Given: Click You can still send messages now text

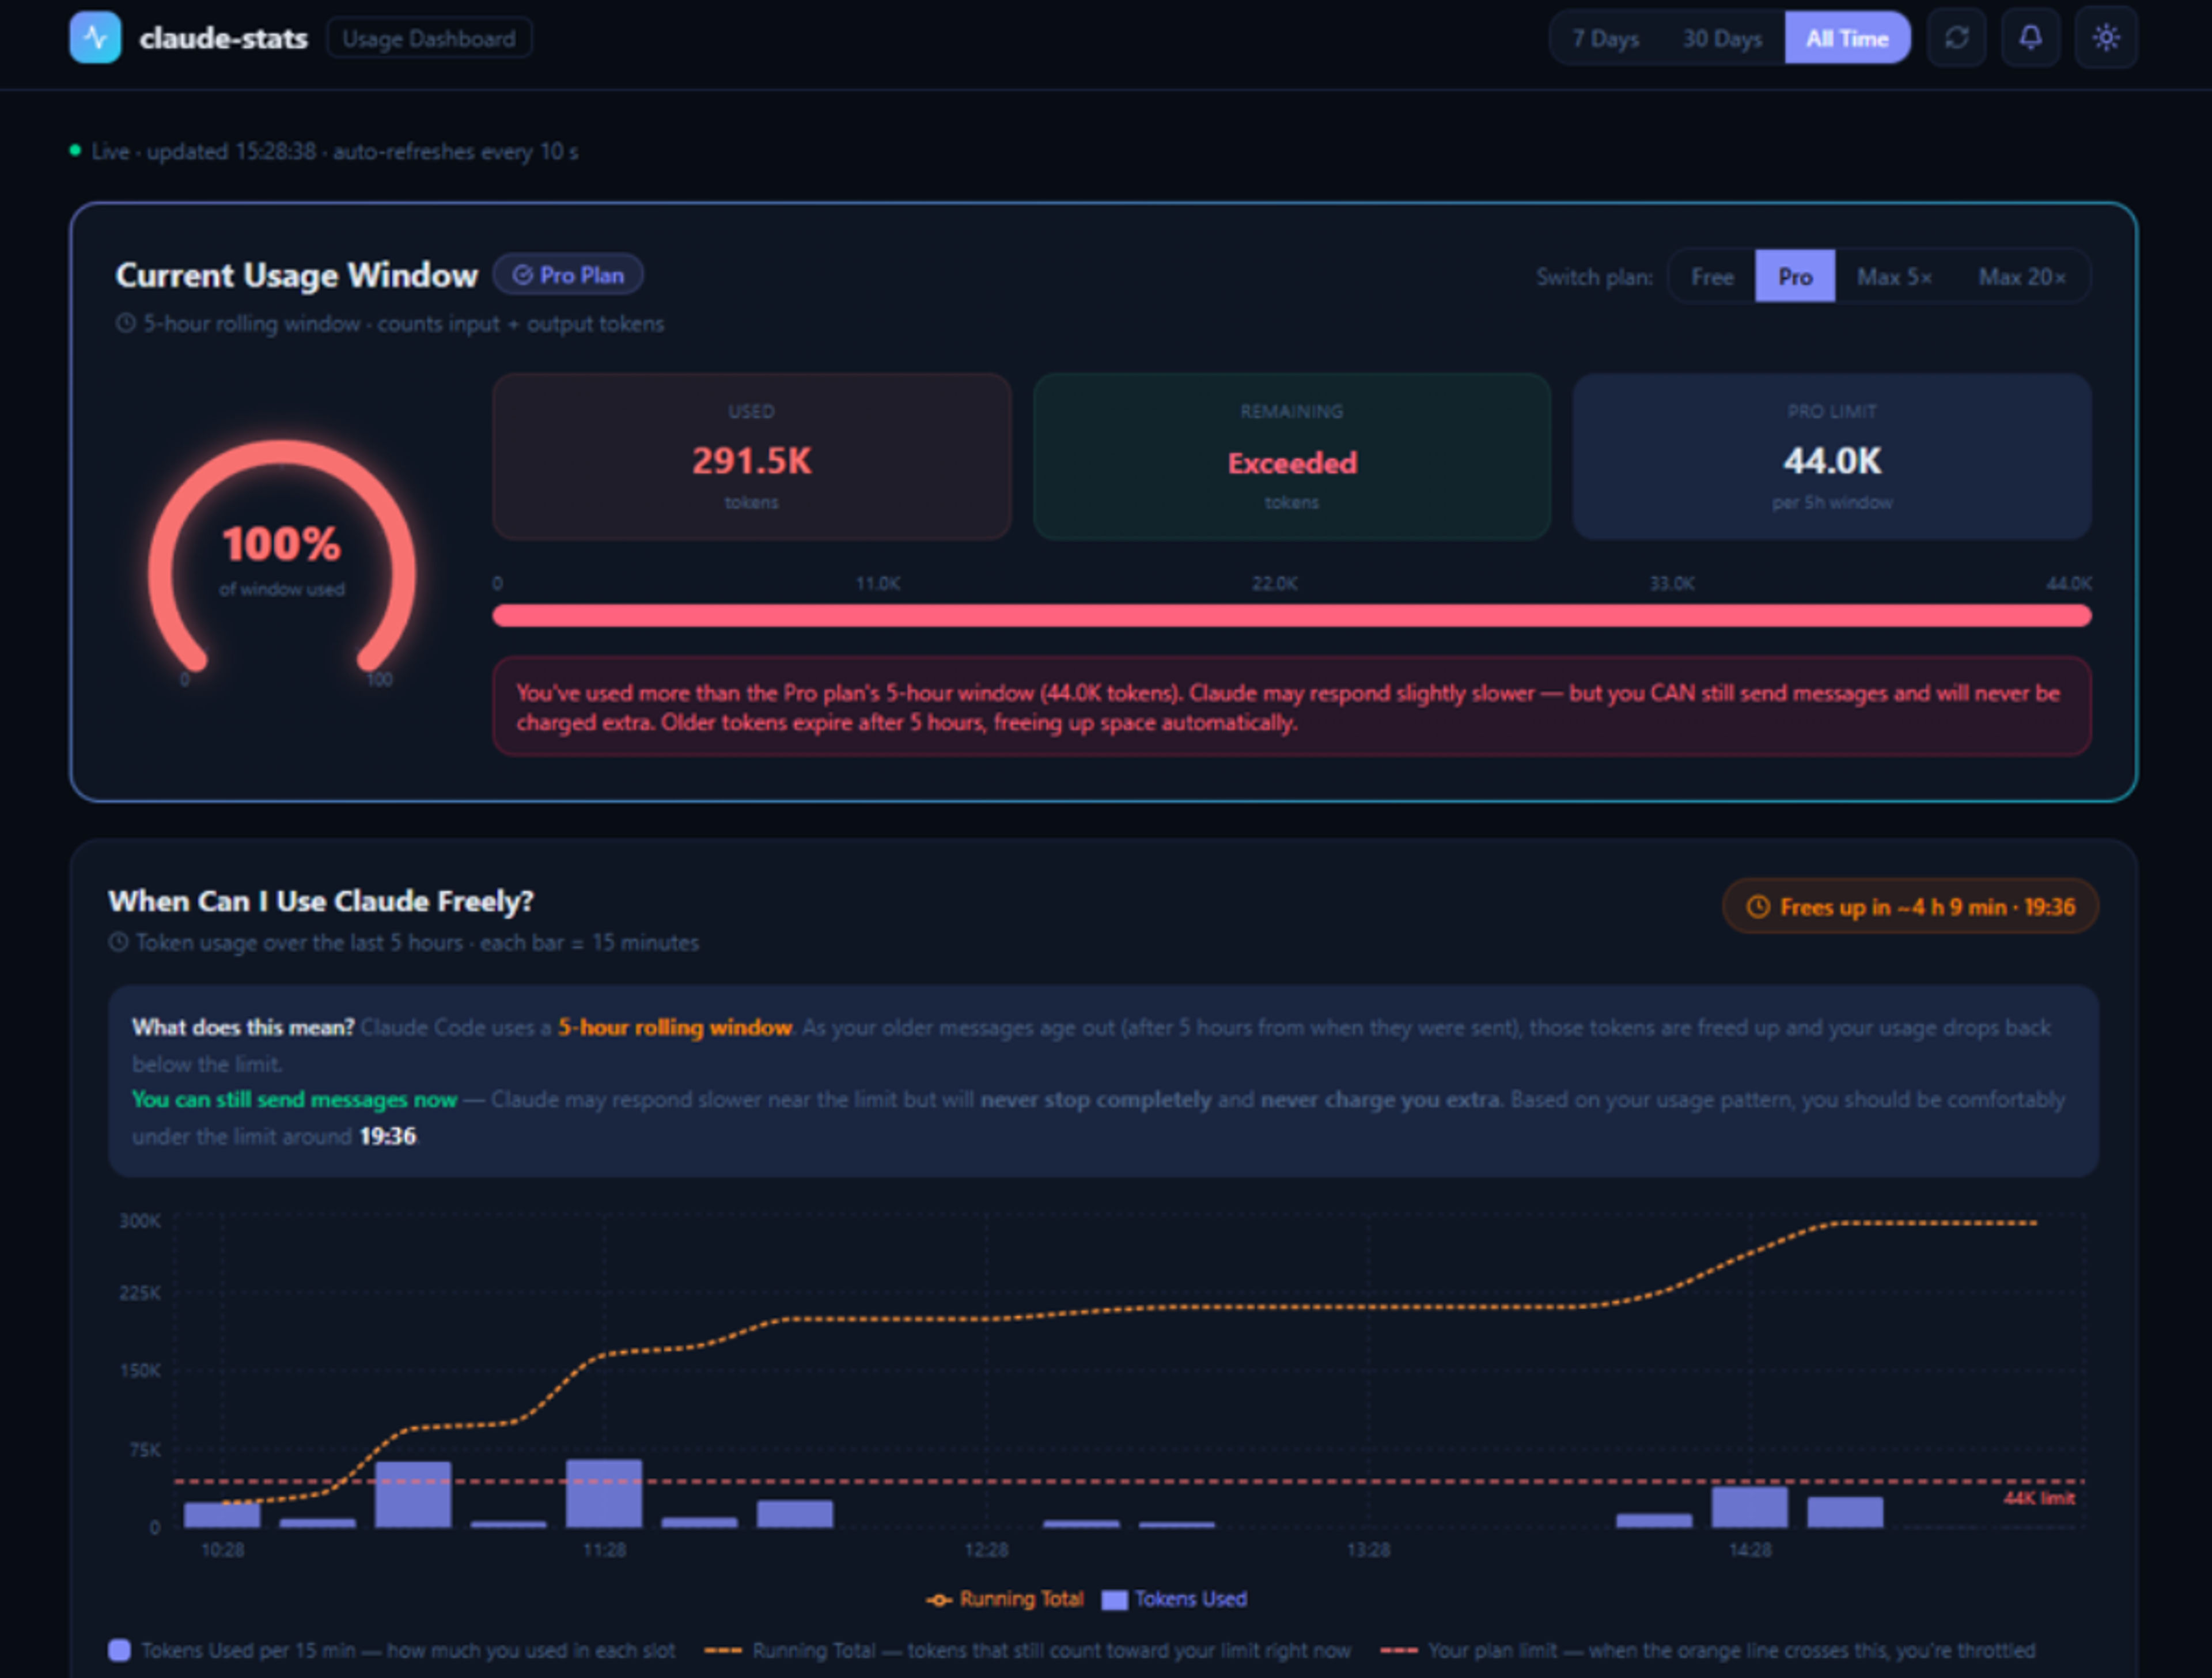Looking at the screenshot, I should (295, 1099).
